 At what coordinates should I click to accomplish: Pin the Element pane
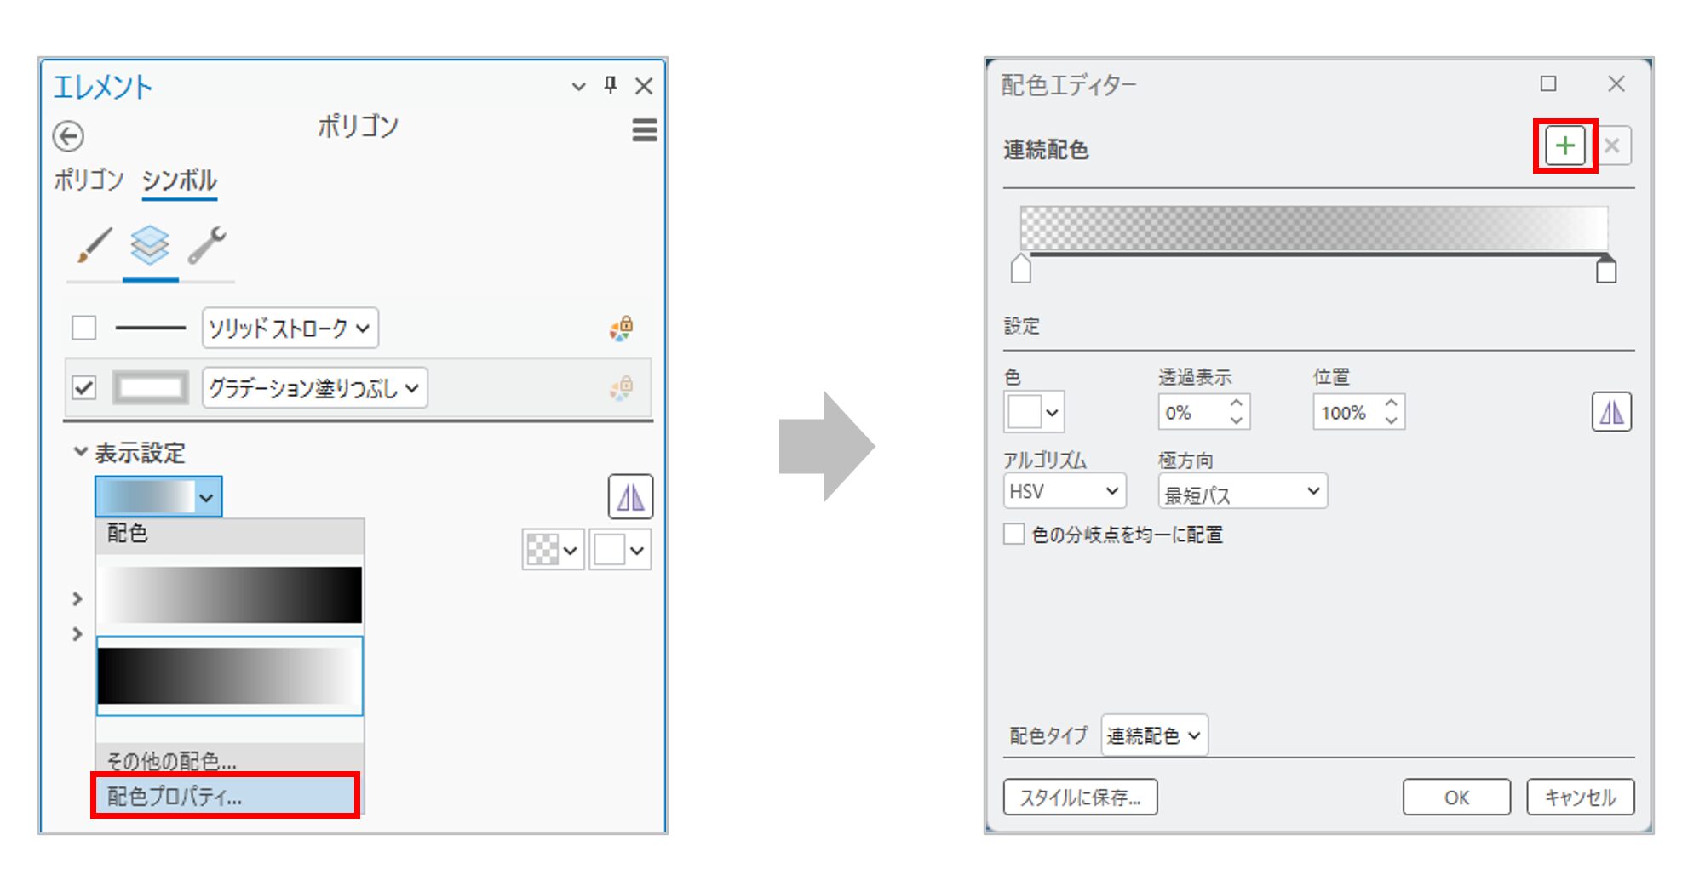click(x=610, y=85)
